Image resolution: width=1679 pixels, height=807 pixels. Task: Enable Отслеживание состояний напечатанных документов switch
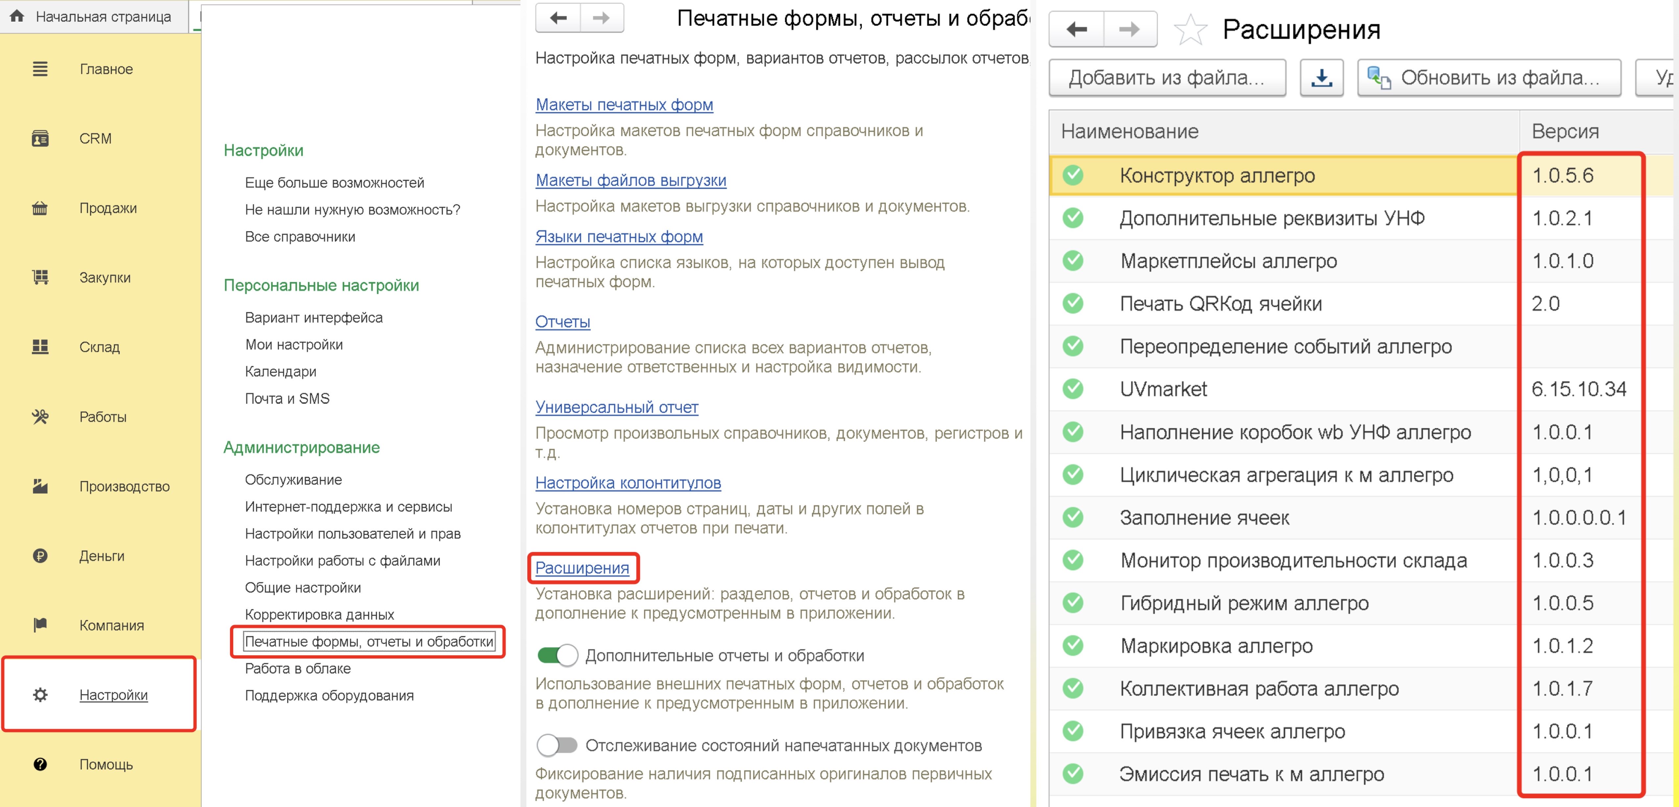point(557,745)
